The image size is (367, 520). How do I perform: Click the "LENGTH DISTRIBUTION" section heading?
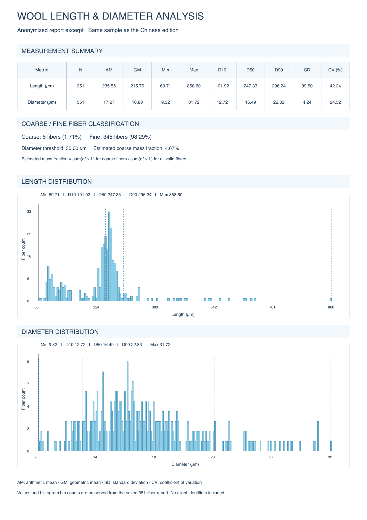coord(57,182)
